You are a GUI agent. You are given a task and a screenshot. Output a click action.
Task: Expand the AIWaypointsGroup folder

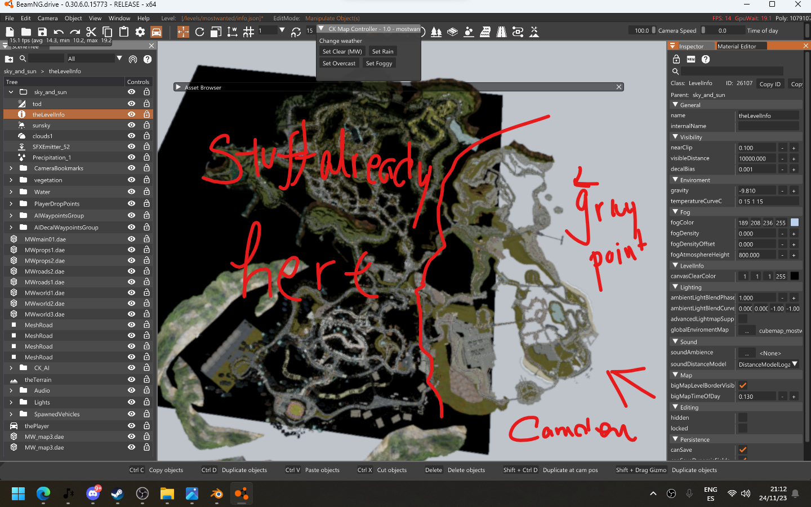[x=11, y=215]
